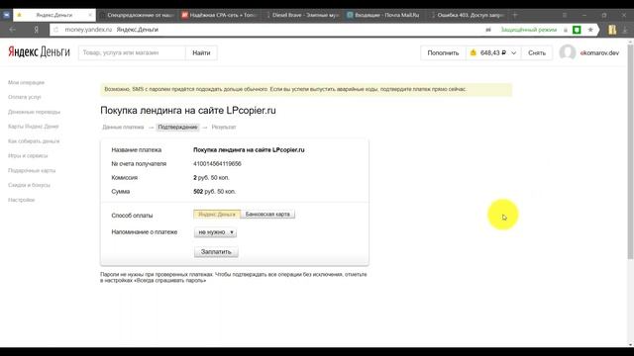Image resolution: width=634 pixels, height=356 pixels.
Task: Open Скидки и бонусы in sidebar
Action: pos(29,185)
